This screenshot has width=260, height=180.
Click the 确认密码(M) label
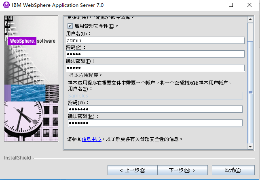point(83,116)
